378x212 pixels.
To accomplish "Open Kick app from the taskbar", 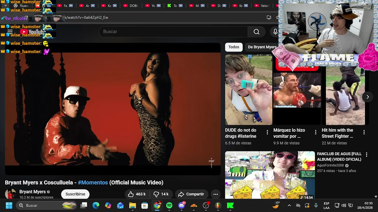I will [230, 205].
